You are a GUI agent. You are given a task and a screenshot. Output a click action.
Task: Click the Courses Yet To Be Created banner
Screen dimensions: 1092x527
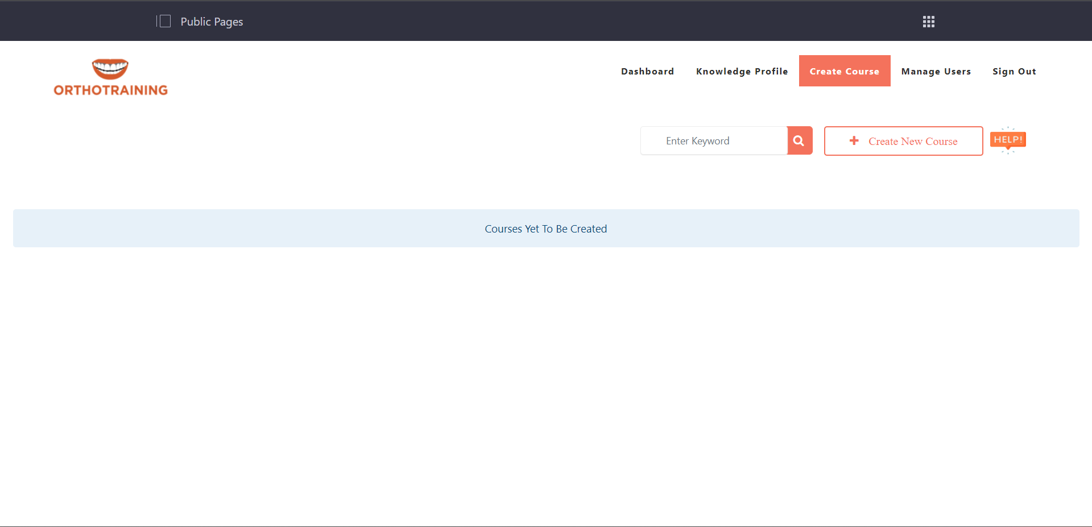545,229
